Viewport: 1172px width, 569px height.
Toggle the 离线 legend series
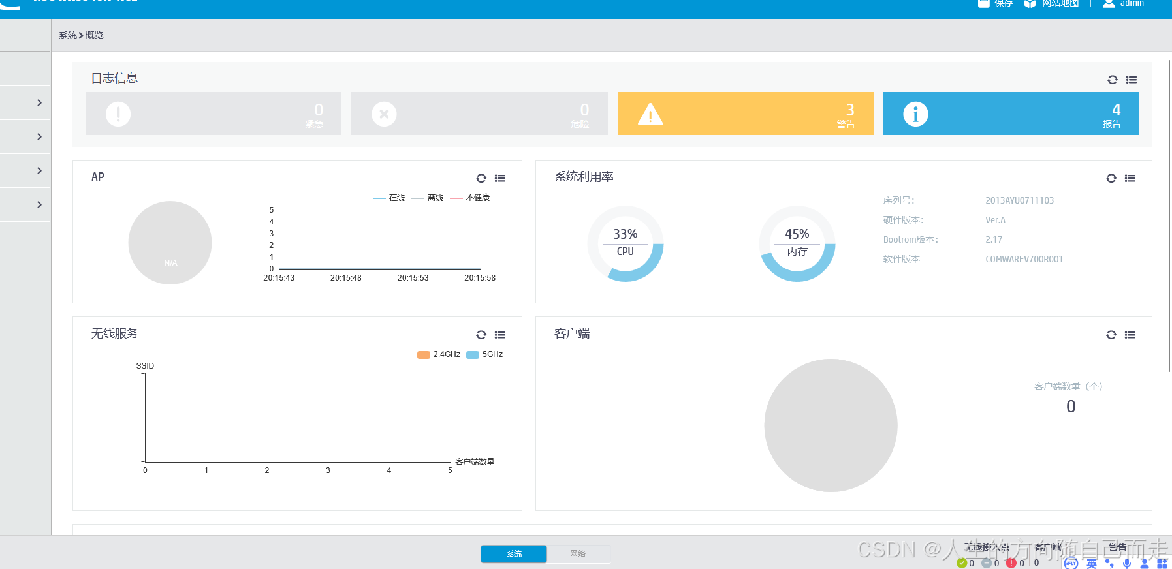428,198
